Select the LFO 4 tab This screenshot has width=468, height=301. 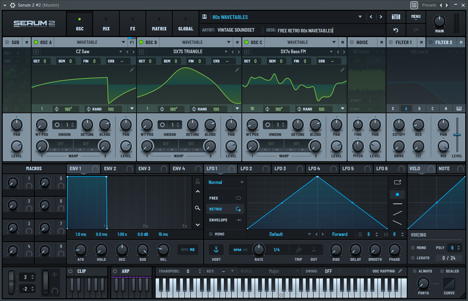pos(323,169)
